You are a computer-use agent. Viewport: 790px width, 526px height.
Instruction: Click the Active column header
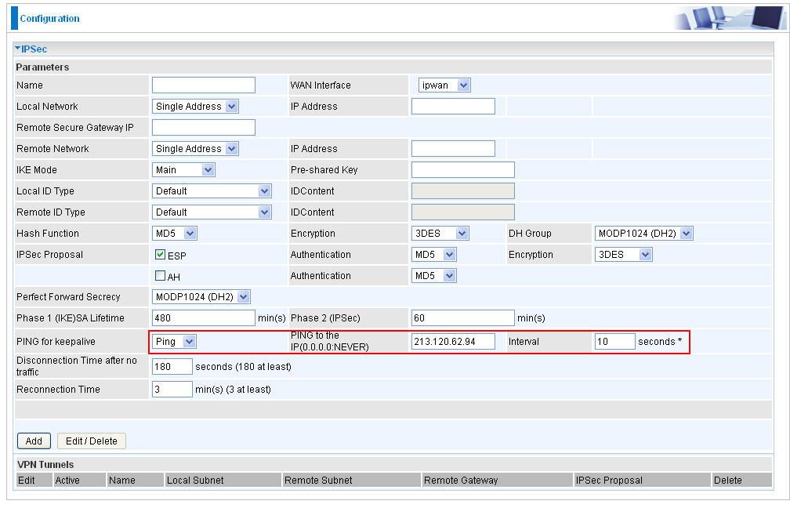point(67,481)
